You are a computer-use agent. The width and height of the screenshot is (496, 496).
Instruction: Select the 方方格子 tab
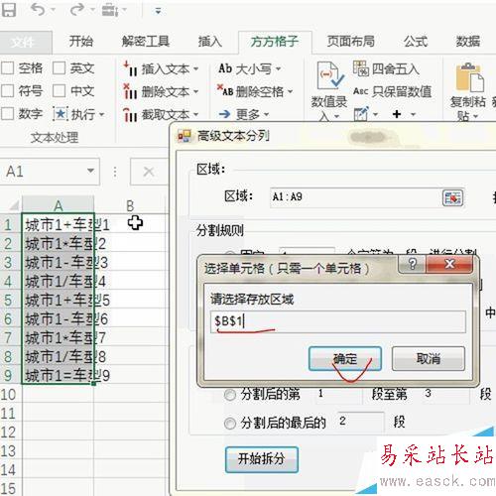[275, 42]
